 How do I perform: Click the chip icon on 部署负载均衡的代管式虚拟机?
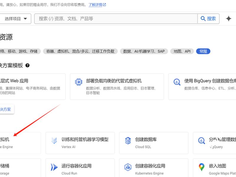pos(78,82)
